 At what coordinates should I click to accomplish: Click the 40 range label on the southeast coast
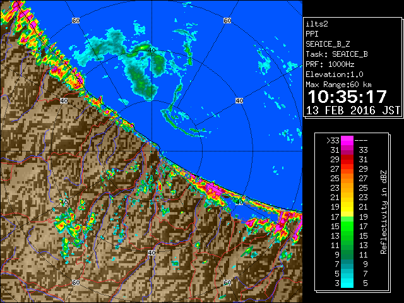(239, 202)
